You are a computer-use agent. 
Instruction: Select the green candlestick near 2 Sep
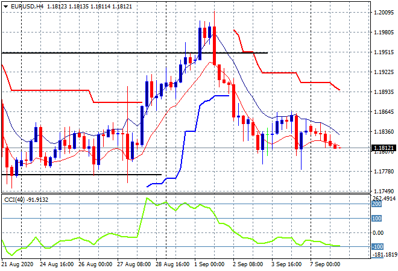coord(268,142)
